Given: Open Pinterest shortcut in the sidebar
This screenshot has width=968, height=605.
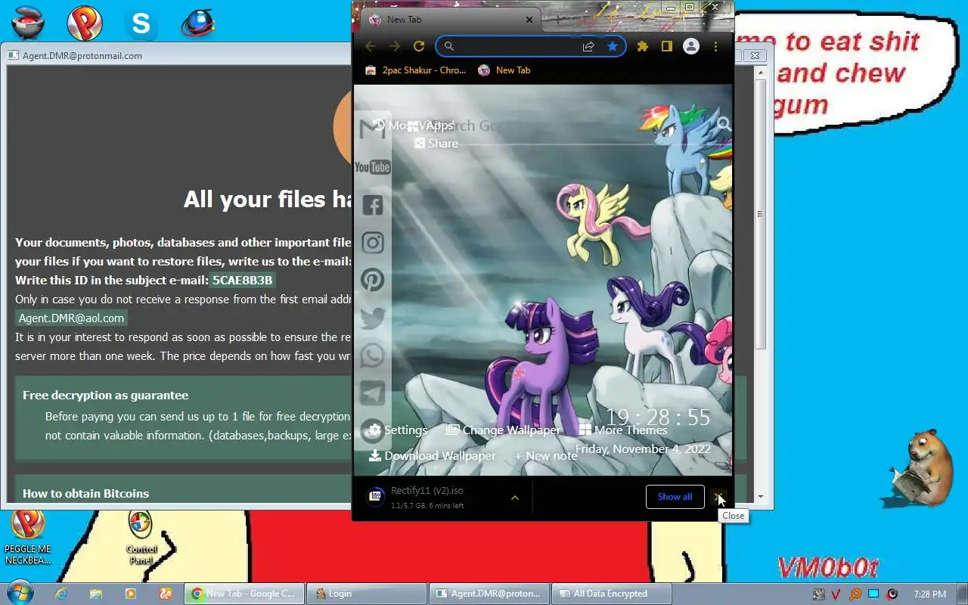Looking at the screenshot, I should (373, 280).
